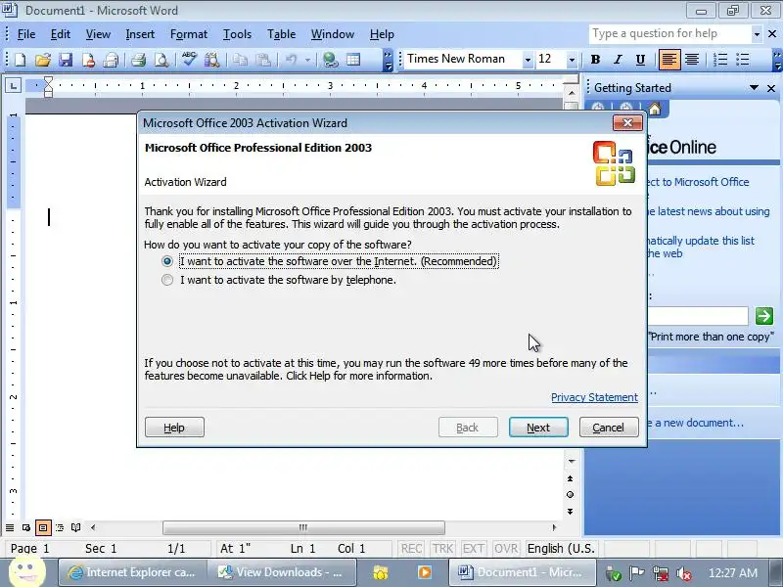This screenshot has width=783, height=587.
Task: Toggle Center alignment button
Action: click(692, 60)
